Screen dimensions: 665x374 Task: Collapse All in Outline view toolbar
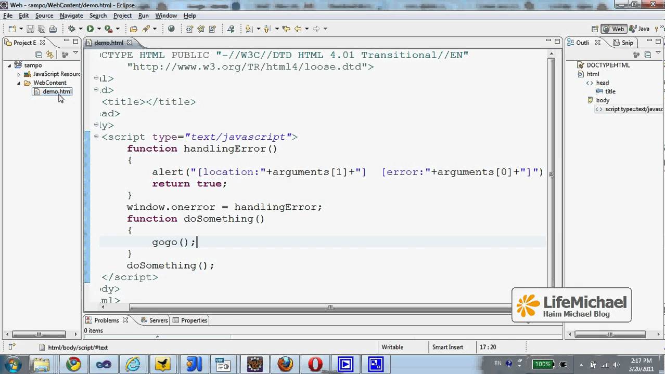[648, 55]
